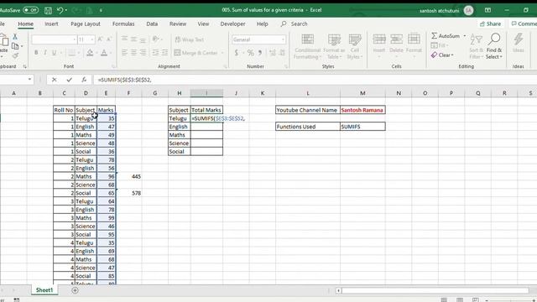The height and width of the screenshot is (302, 537).
Task: Click horizontal scrollbar left arrow
Action: click(x=338, y=291)
